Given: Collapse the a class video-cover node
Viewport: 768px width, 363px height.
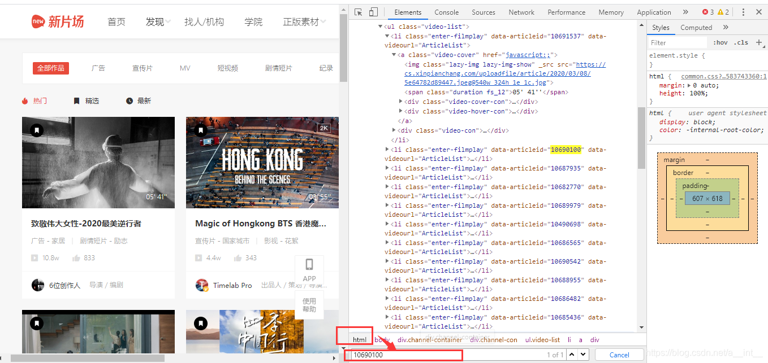Looking at the screenshot, I should 394,55.
